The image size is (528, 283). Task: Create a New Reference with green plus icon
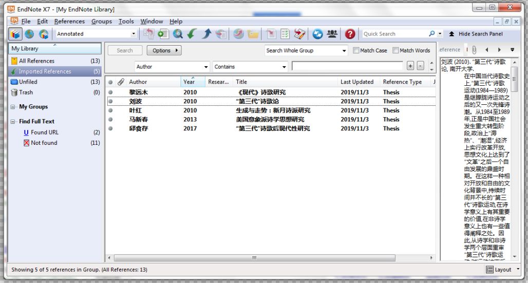163,34
